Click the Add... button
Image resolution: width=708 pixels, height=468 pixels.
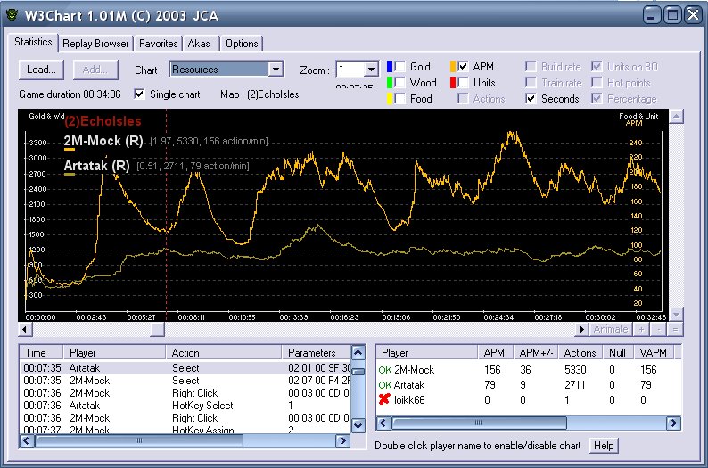click(95, 70)
